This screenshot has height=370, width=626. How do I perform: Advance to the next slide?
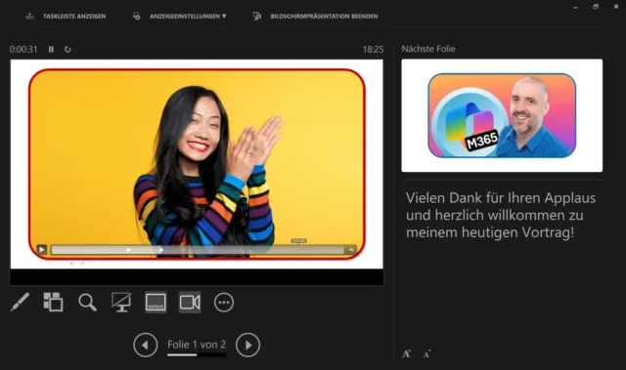point(247,345)
